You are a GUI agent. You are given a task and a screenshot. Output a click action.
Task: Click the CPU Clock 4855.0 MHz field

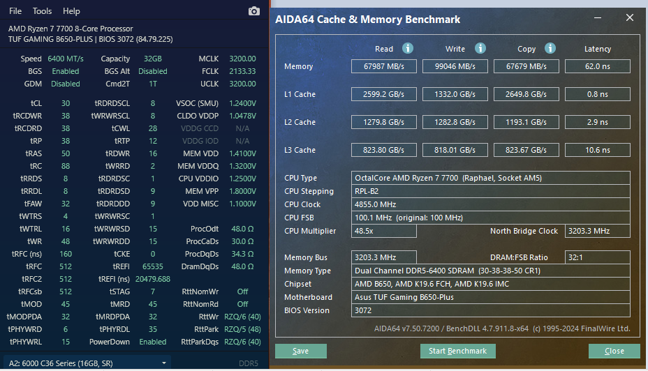491,204
